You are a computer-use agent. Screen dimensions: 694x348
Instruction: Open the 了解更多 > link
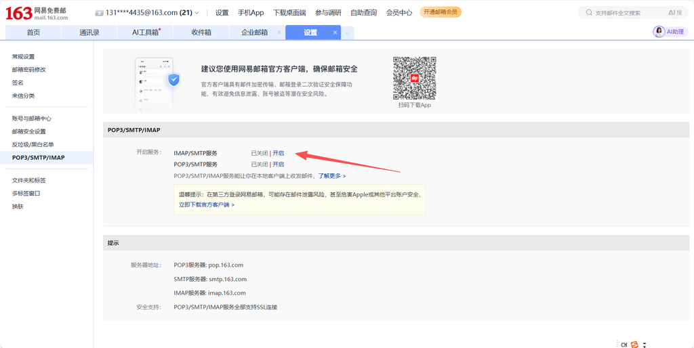point(332,175)
